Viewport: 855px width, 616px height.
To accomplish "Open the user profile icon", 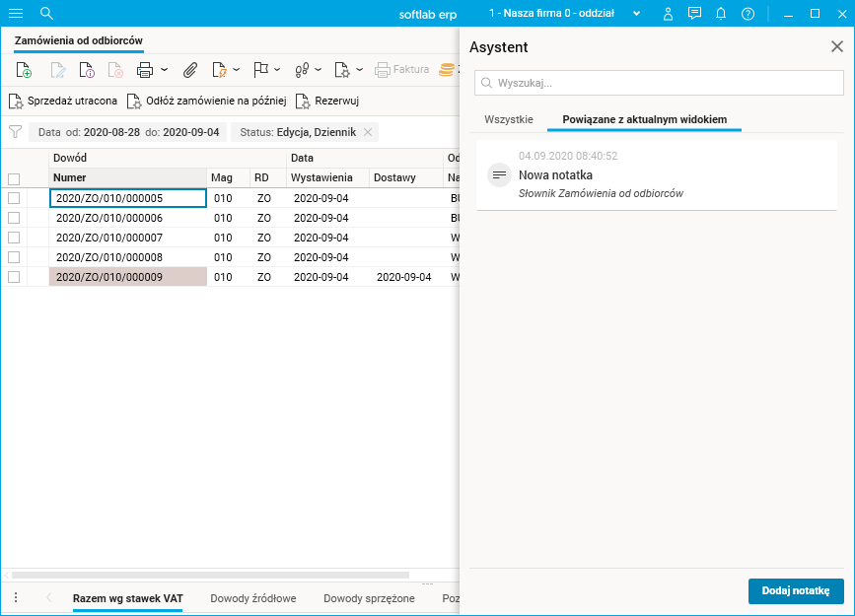I will point(668,14).
